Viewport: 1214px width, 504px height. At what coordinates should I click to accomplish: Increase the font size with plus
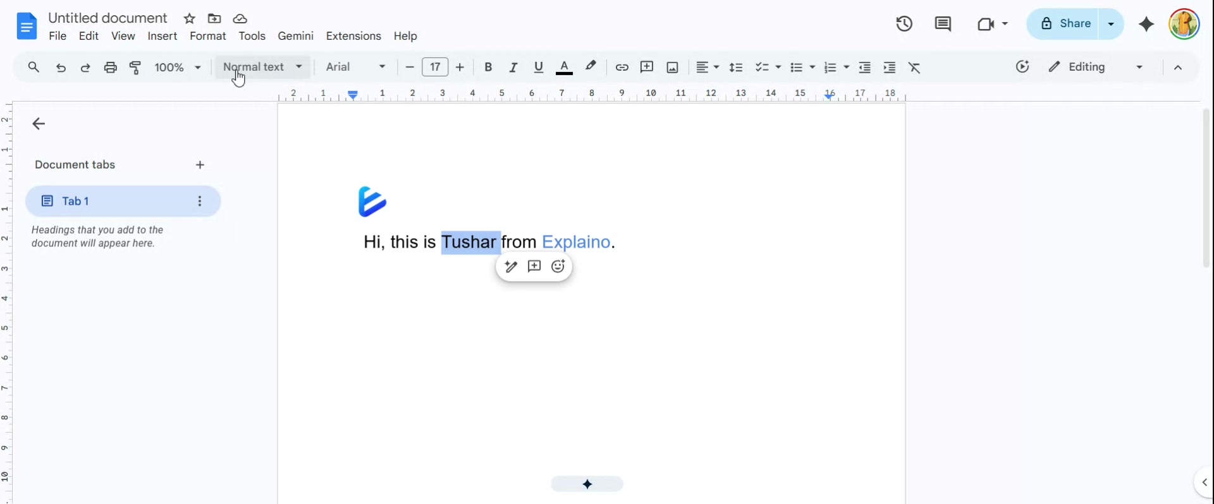click(460, 68)
